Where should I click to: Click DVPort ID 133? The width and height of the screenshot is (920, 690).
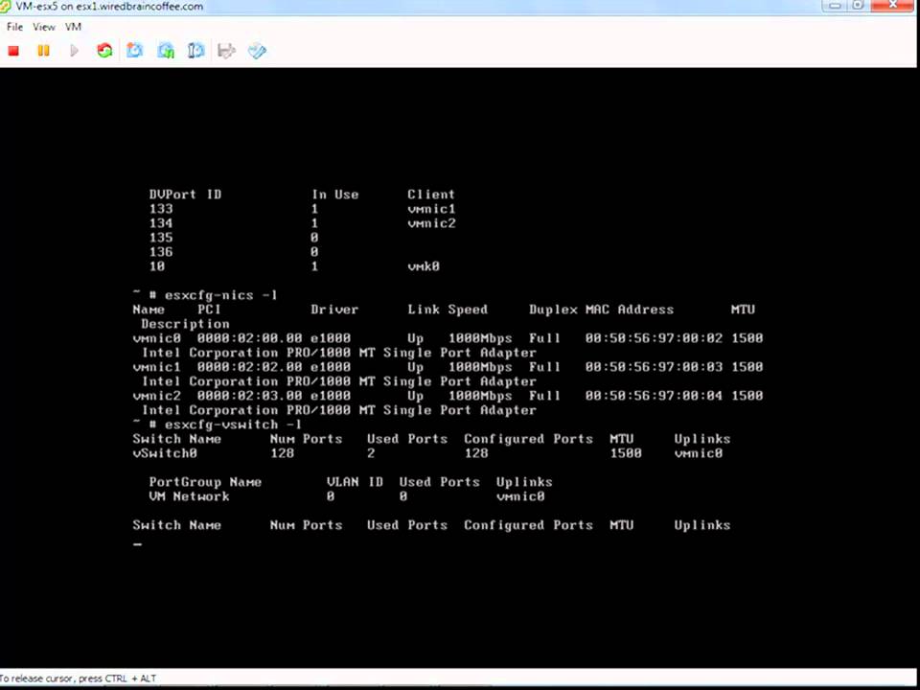click(161, 209)
